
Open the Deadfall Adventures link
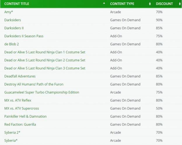[x=20, y=76]
